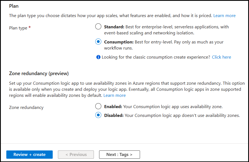Click 'Looking for the classic consumption create experience?' text

pyautogui.click(x=156, y=57)
